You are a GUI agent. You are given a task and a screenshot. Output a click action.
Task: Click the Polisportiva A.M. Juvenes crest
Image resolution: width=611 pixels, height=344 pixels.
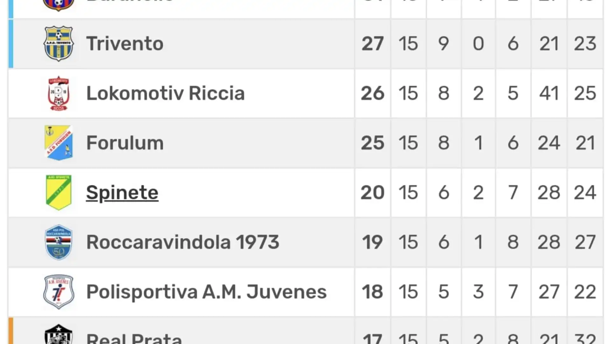pyautogui.click(x=59, y=292)
